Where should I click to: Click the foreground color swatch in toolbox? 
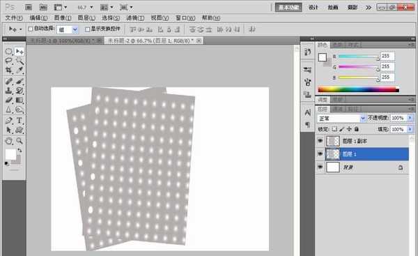(x=10, y=154)
